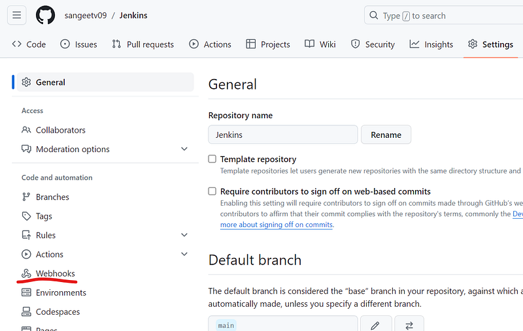Open the Code tab
This screenshot has height=331, width=523.
29,44
